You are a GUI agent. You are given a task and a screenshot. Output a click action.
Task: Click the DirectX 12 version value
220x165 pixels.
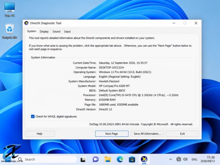pyautogui.click(x=105, y=109)
